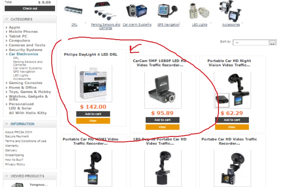View Philips DayLight 4 LED DRL product image

click(93, 84)
